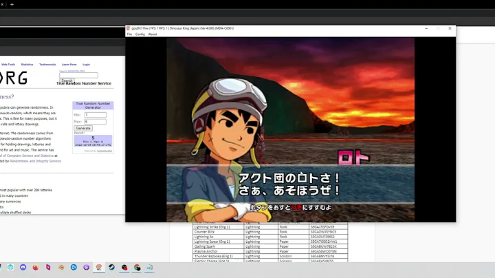This screenshot has height=278, width=495.
Task: Select the 'Counter Blitz' table cell
Action: (x=218, y=232)
